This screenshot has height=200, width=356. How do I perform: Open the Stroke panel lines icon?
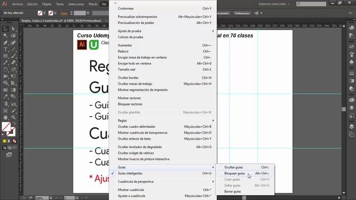click(x=352, y=73)
